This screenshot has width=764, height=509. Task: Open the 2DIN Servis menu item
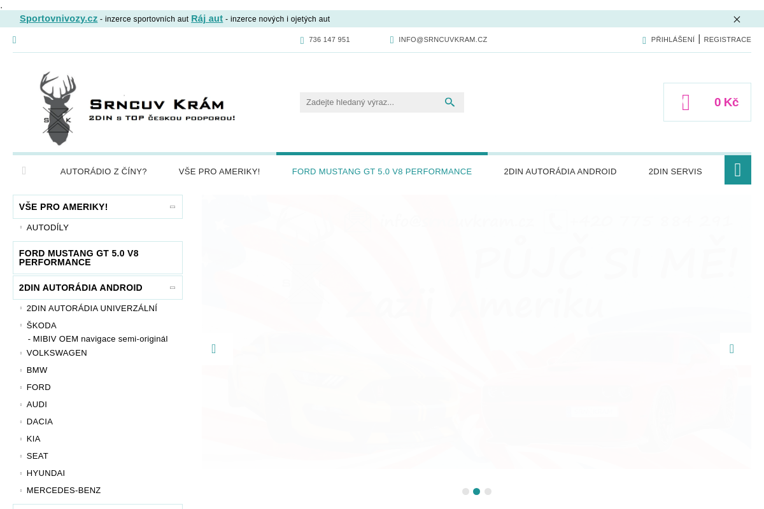click(675, 172)
